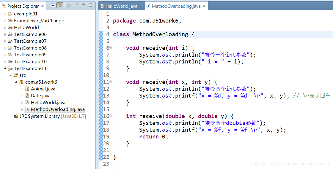
Task: Fold the receive(double x, double y) method at line 16
Action: (x=111, y=116)
